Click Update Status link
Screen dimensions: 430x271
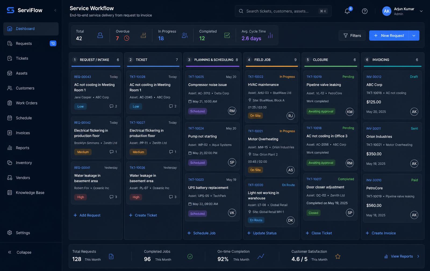point(262,233)
